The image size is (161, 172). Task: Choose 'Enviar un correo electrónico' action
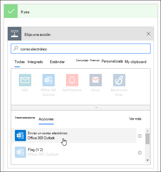coord(74,135)
